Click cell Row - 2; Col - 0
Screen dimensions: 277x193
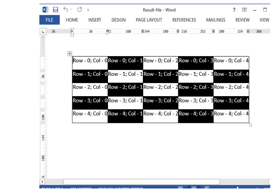click(x=90, y=90)
